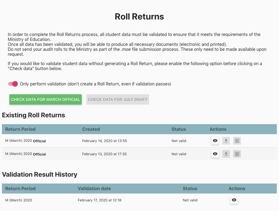Click 'Check Data for July Draft' button

tap(118, 99)
